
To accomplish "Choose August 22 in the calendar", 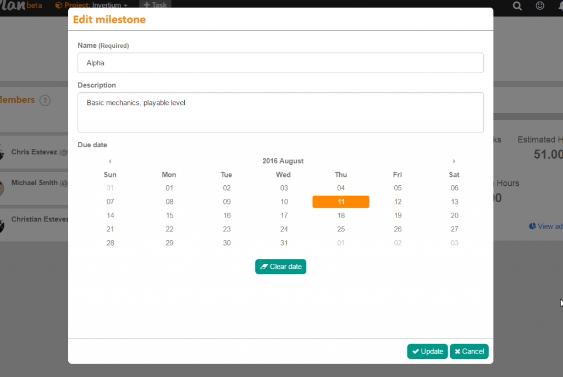I will tap(169, 229).
